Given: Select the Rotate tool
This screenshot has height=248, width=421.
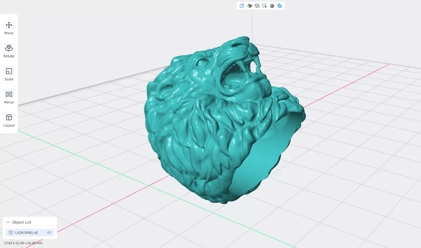Looking at the screenshot, I should [9, 51].
